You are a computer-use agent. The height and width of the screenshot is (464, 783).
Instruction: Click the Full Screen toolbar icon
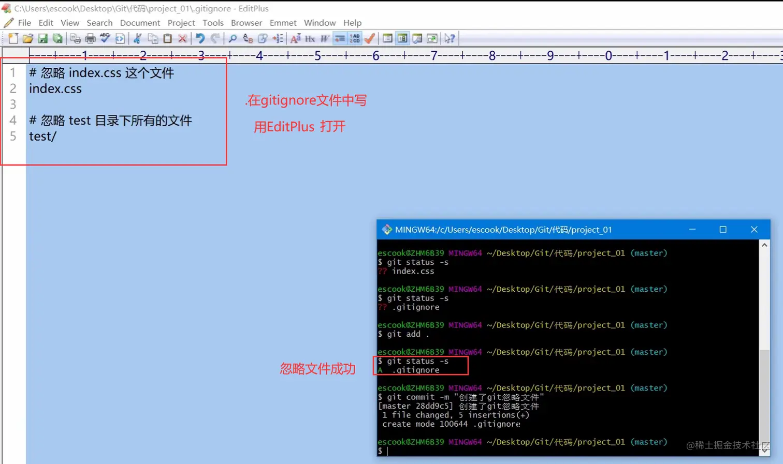coord(432,38)
